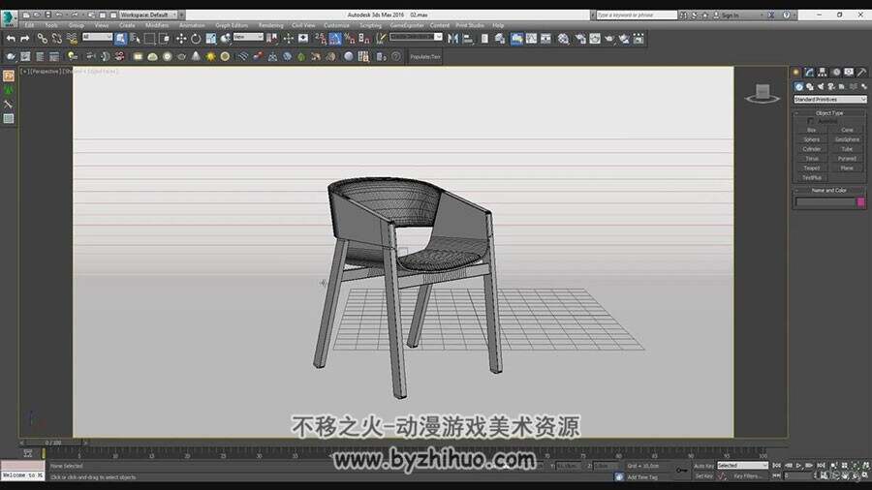Open the Modifiers menu
Screen dimensions: 872x490
(x=157, y=25)
